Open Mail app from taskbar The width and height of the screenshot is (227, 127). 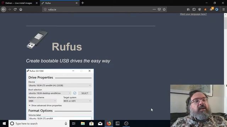[x=100, y=123]
